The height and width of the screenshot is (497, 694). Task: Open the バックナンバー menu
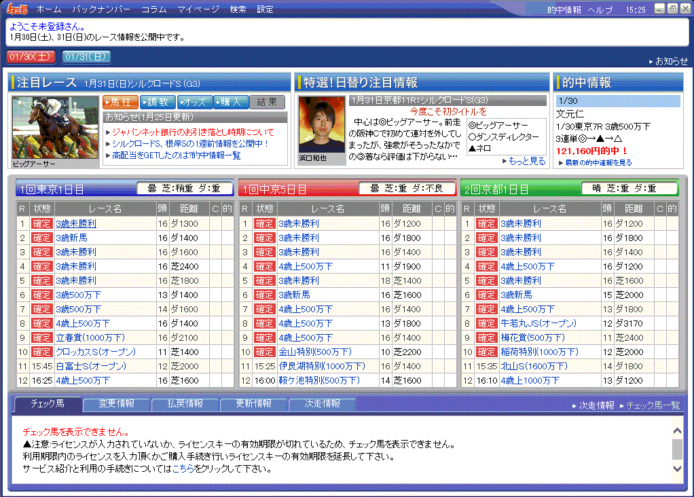pos(101,10)
